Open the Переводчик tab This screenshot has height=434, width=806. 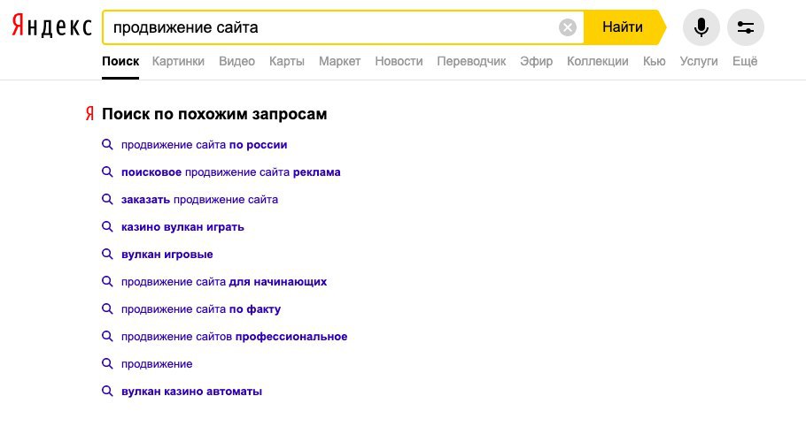pos(471,62)
